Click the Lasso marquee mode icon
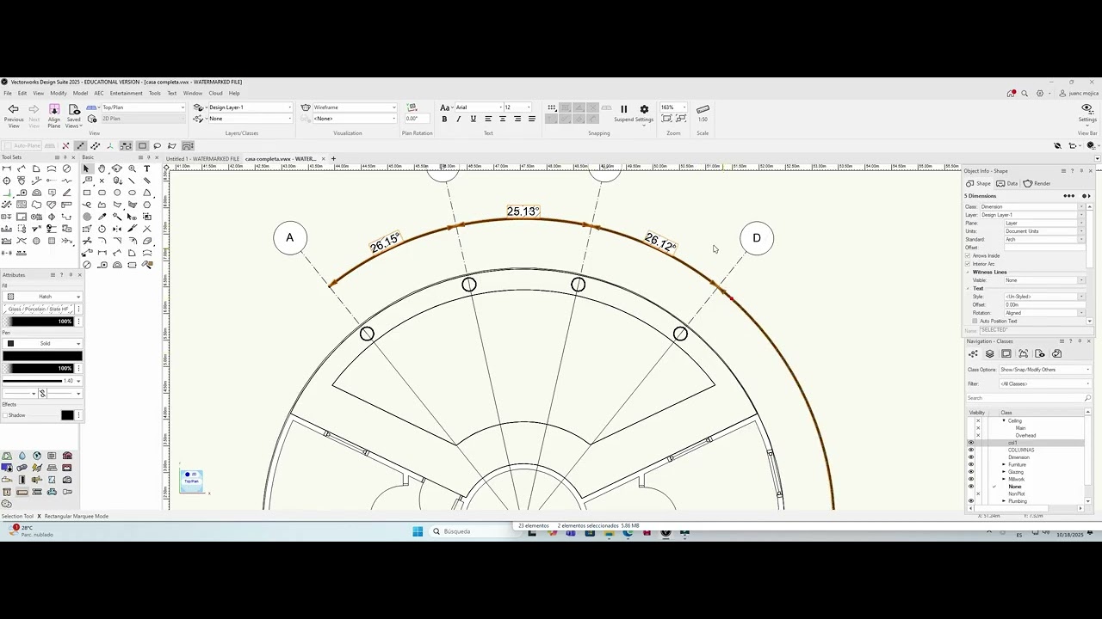This screenshot has width=1102, height=619. (x=158, y=145)
